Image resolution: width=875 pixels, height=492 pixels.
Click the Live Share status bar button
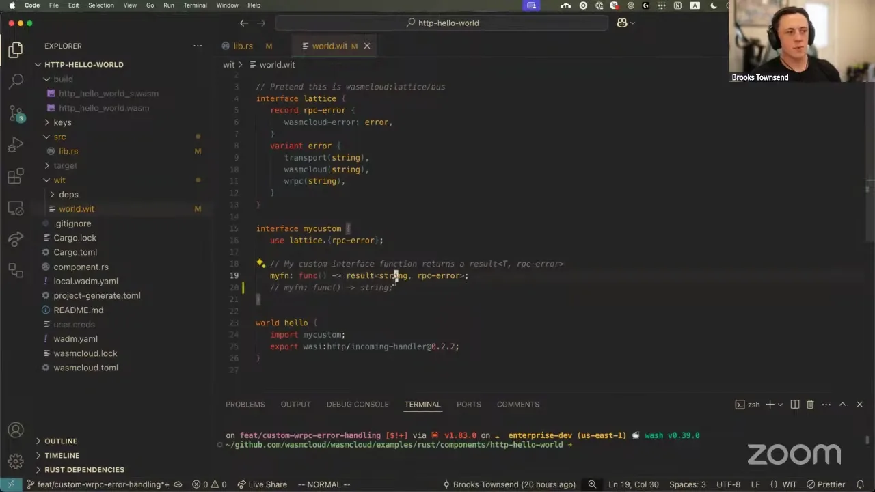coord(262,484)
